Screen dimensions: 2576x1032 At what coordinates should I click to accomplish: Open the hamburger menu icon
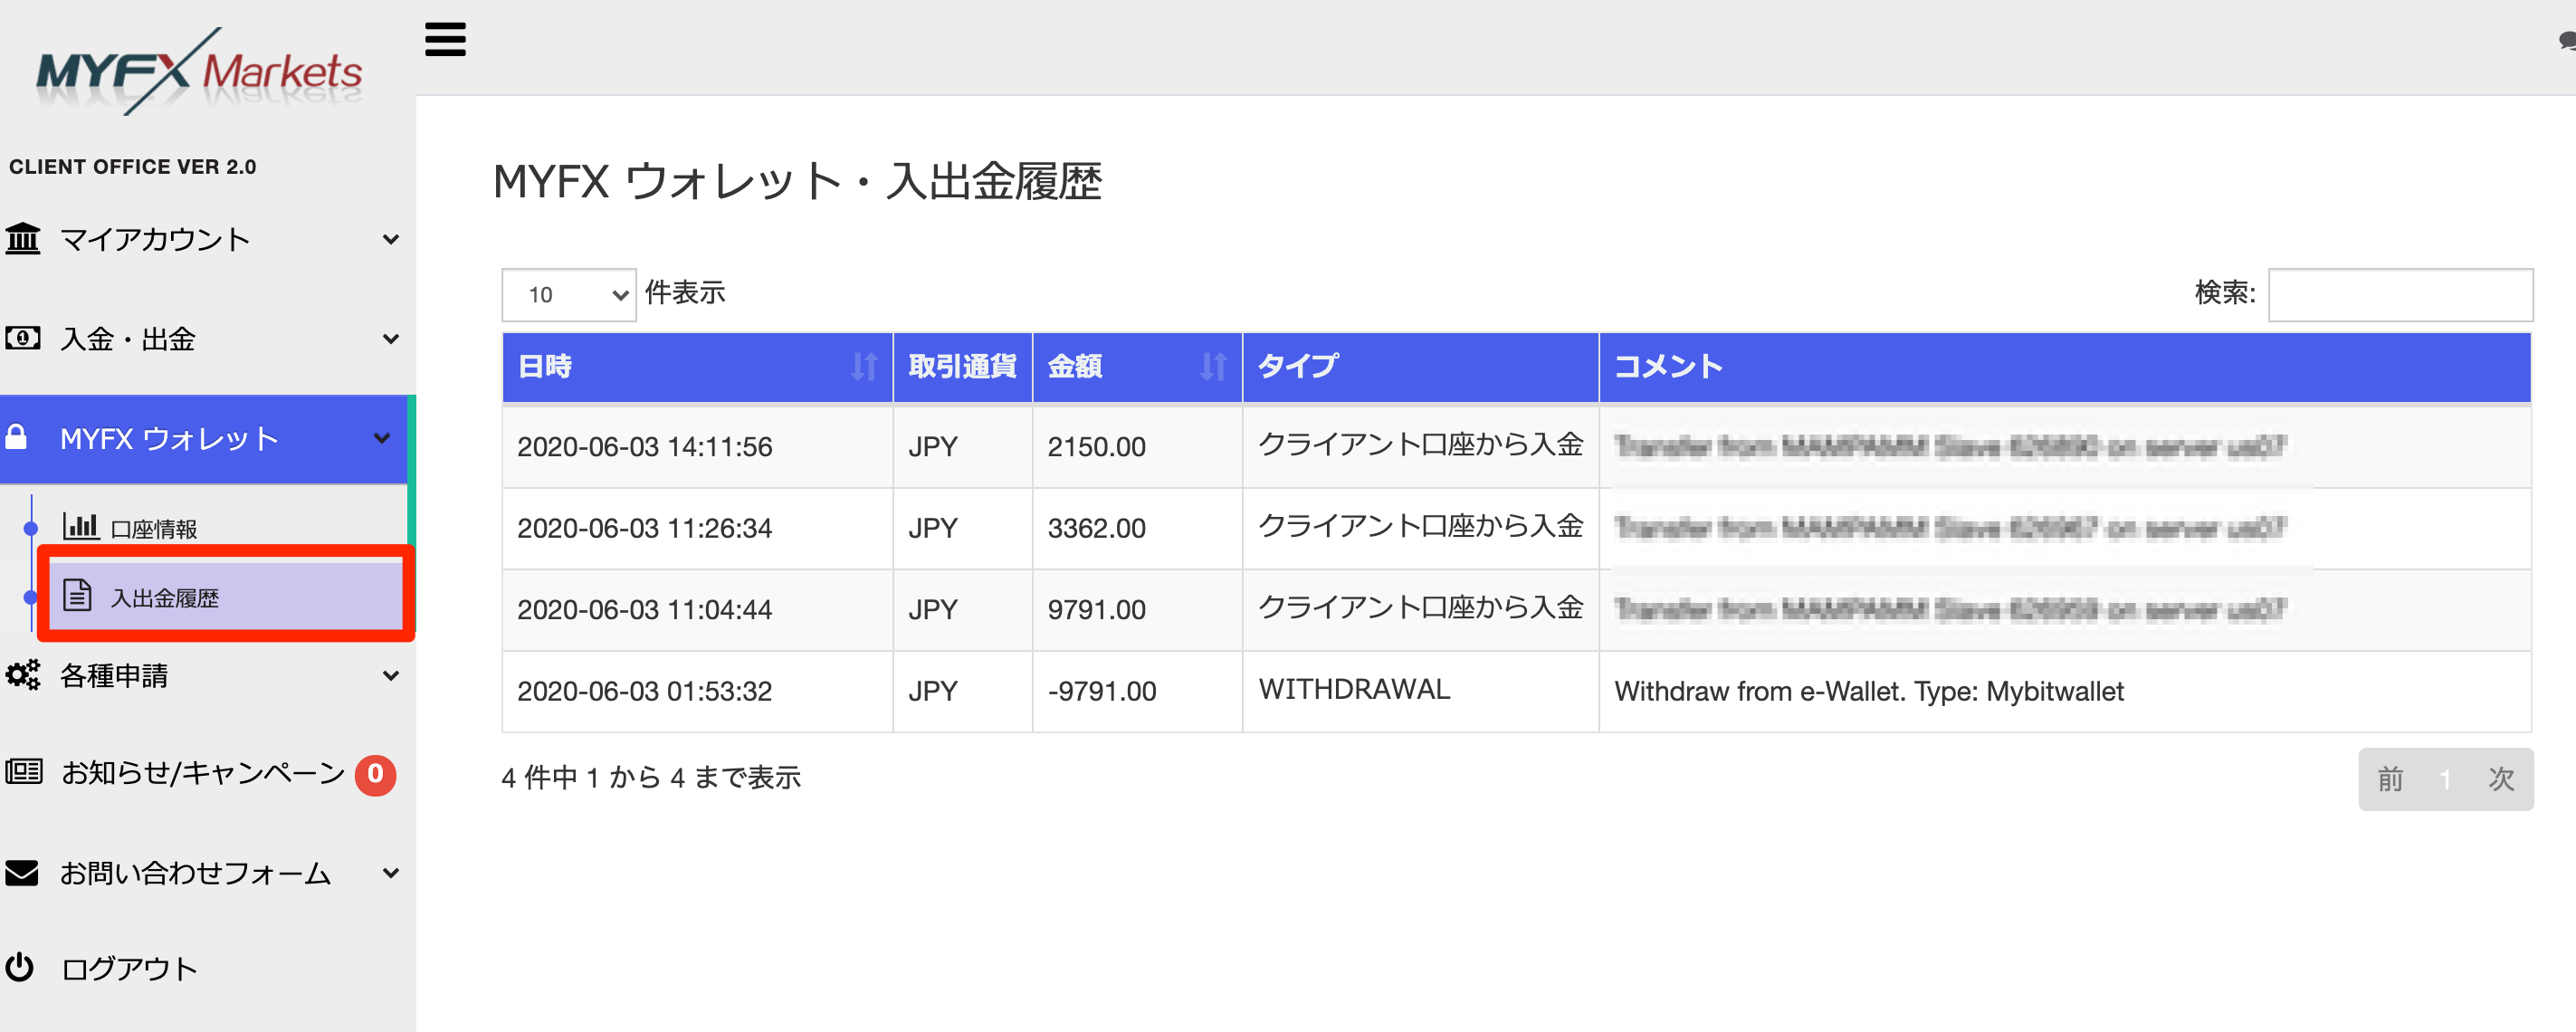click(445, 40)
